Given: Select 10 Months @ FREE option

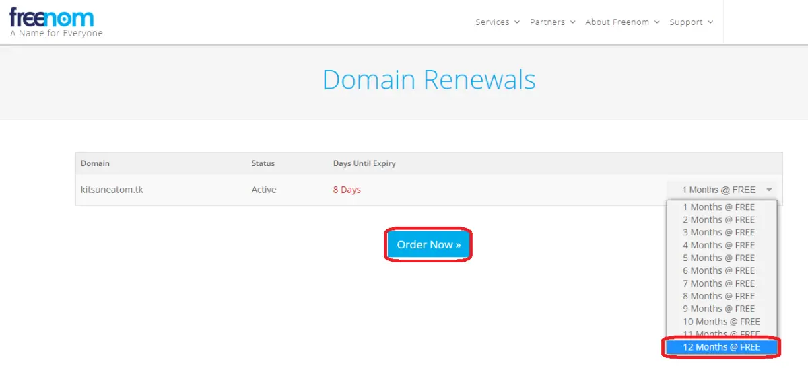Looking at the screenshot, I should (x=721, y=322).
